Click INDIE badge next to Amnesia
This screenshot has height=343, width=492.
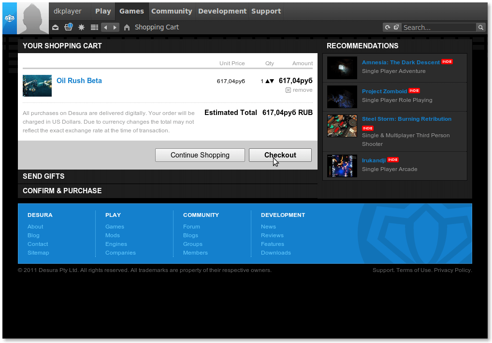(x=447, y=62)
